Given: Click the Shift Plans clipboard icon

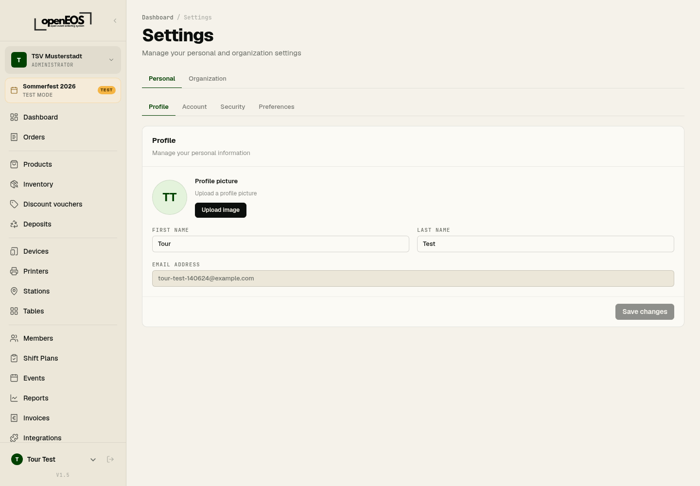Looking at the screenshot, I should [14, 358].
